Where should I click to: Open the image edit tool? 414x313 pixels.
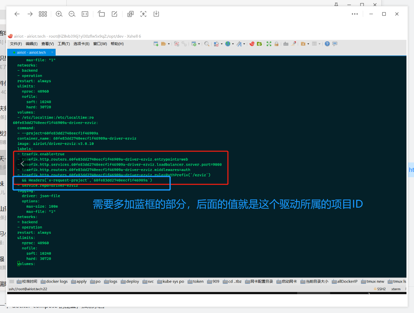(114, 14)
